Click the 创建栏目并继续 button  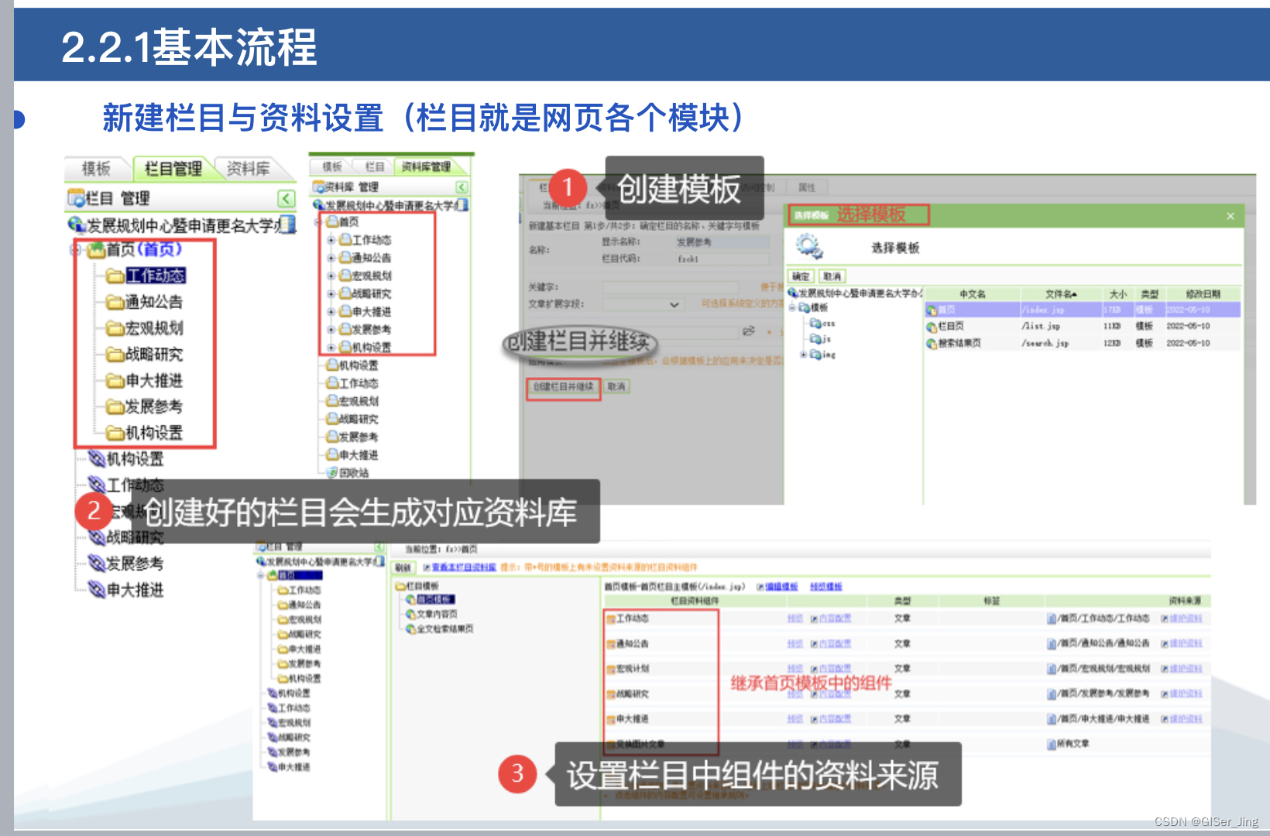point(563,386)
